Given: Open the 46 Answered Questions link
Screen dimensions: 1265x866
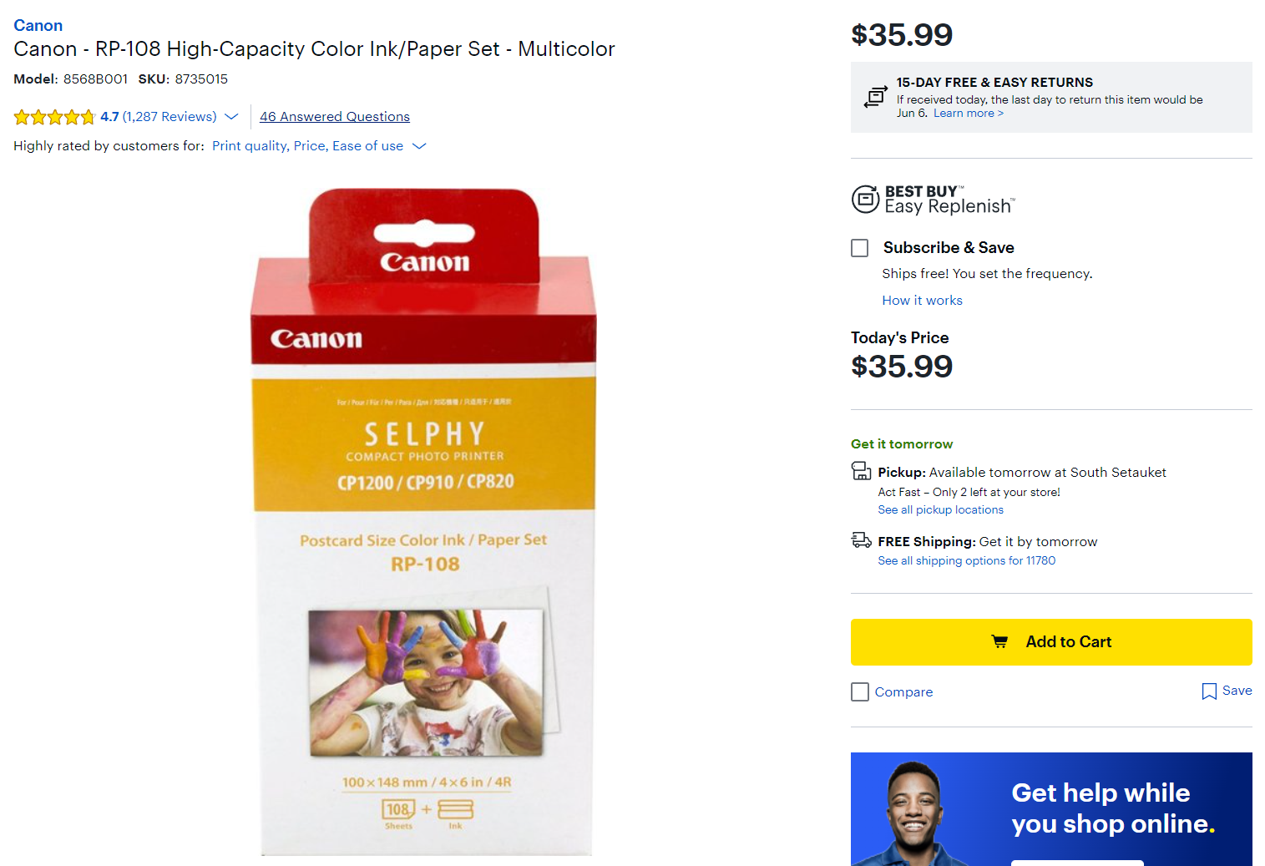Looking at the screenshot, I should [334, 117].
